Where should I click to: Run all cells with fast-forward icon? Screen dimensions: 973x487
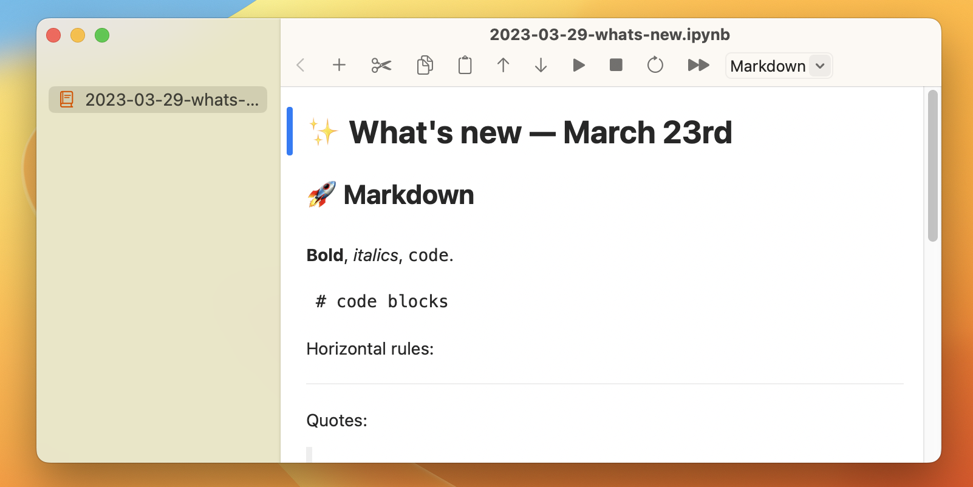[698, 65]
